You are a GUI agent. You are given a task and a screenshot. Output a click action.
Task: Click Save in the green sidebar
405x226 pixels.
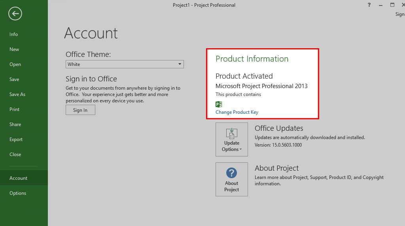point(14,79)
